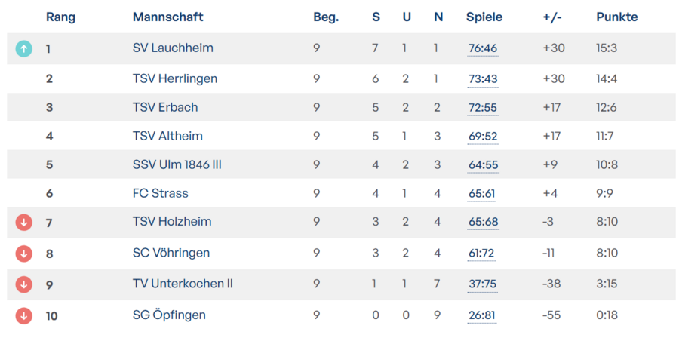
Task: Open the 76:46 games score link
Action: 483,48
